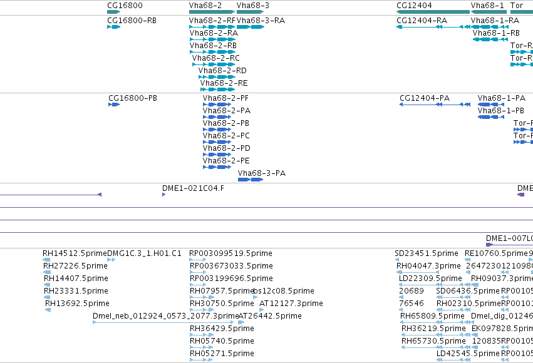Click the Vha68-3-PA protein label
The image size is (533, 363).
pos(261,173)
